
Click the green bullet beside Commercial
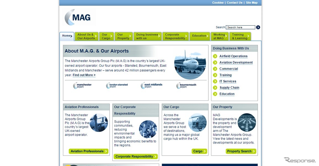tap(215, 69)
